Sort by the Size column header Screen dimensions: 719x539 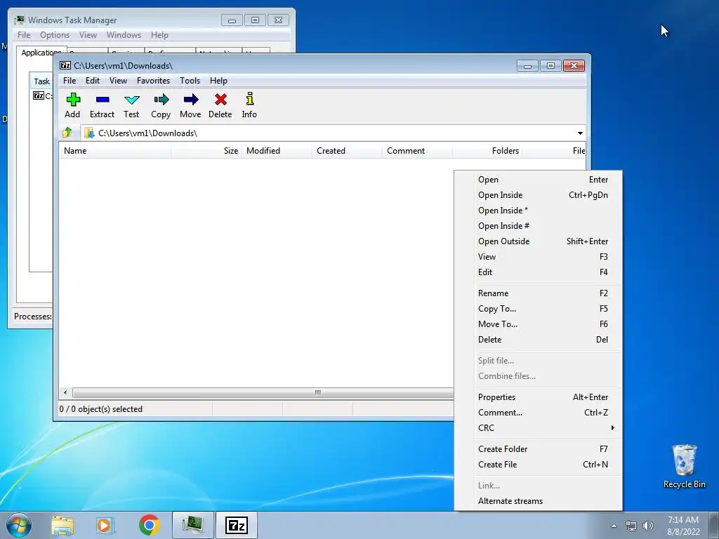tap(207, 151)
